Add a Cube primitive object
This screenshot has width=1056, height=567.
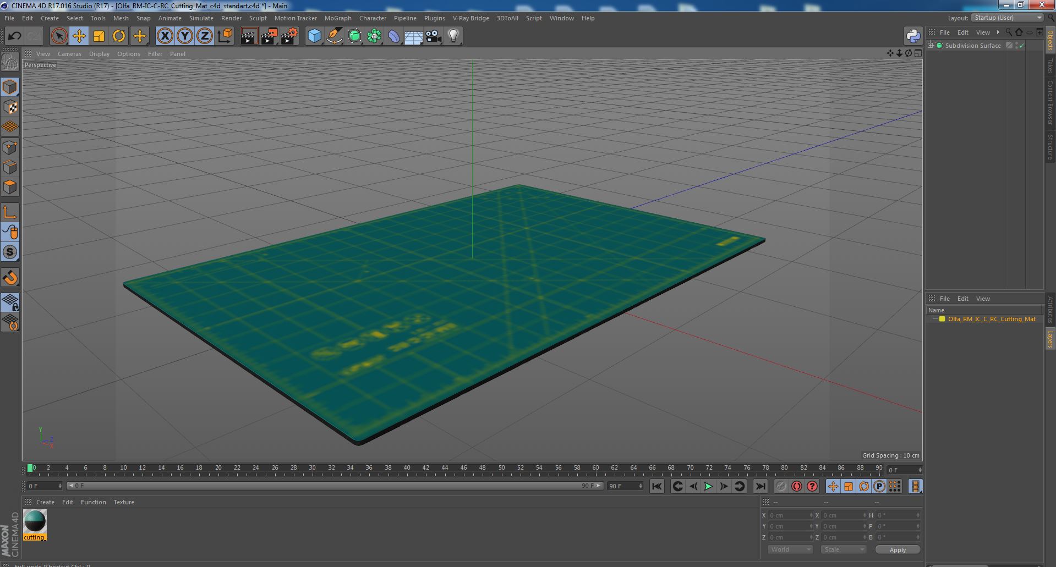314,36
